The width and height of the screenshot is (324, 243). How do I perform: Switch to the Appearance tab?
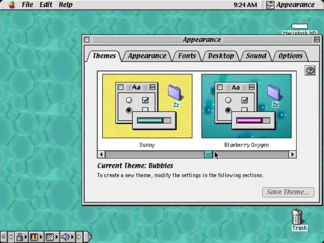tap(147, 56)
